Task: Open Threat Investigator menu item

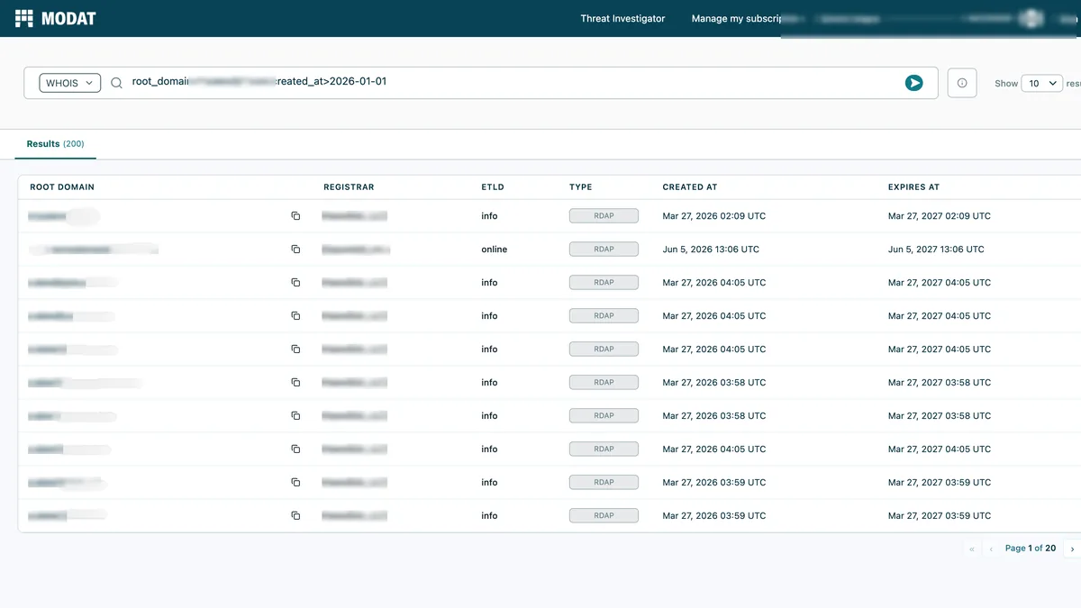Action: 622,18
